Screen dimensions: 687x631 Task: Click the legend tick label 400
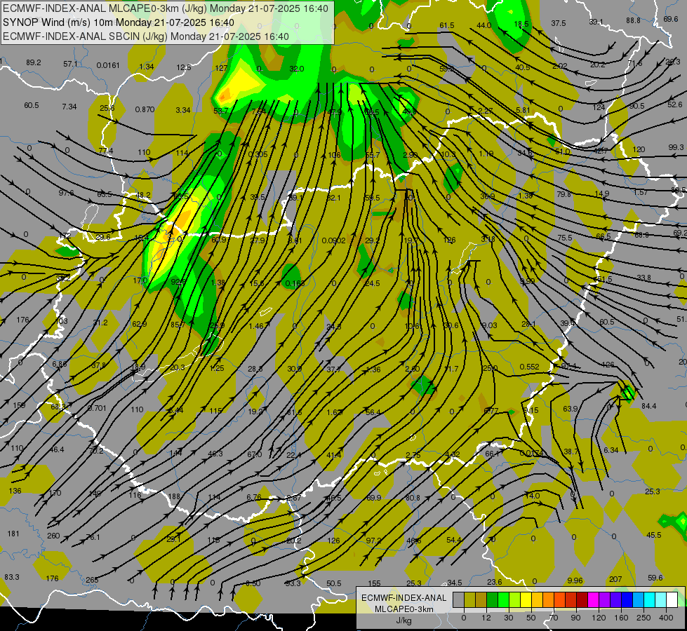666,618
